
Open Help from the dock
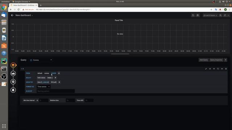4,53
